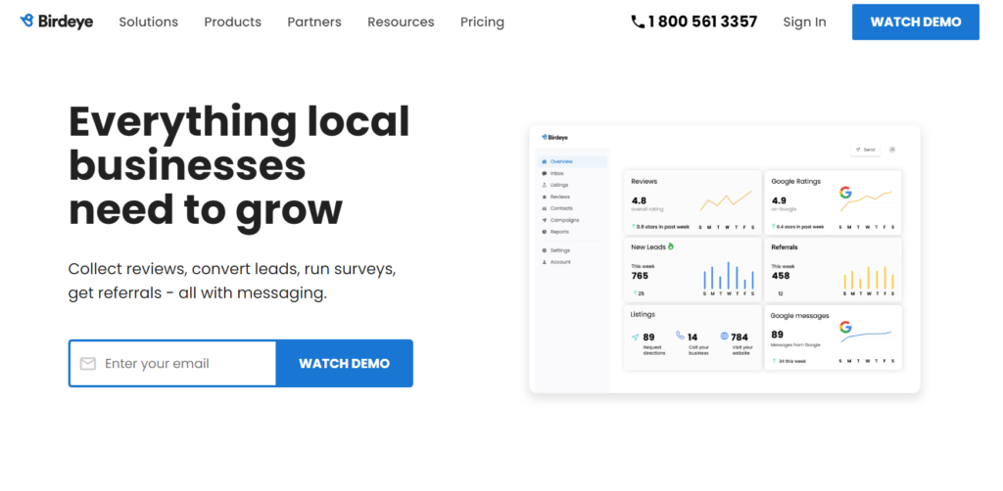This screenshot has height=491, width=1003.
Task: Click the Referrals yellow bar chart
Action: pyautogui.click(x=869, y=277)
